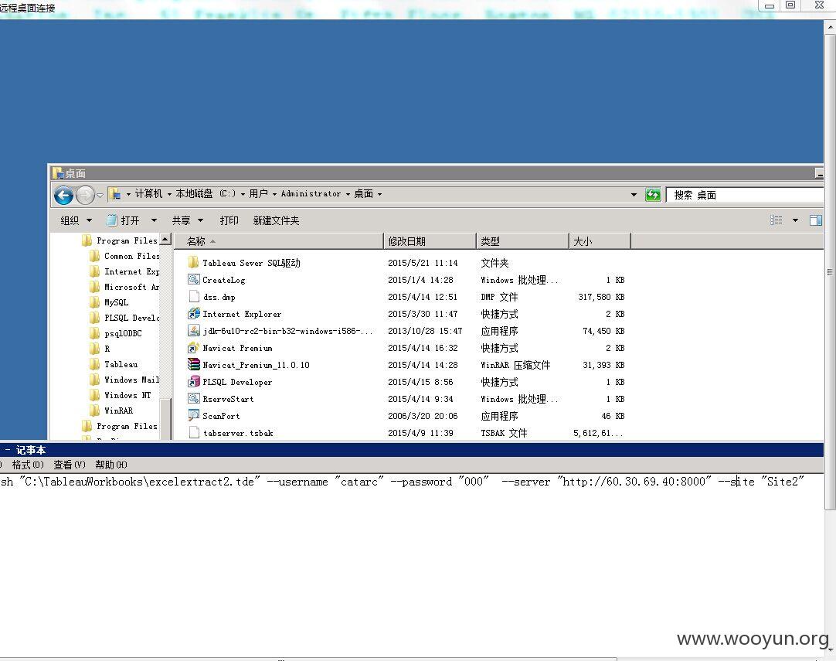Click the change view icon
This screenshot has height=661, width=836.
tap(777, 220)
